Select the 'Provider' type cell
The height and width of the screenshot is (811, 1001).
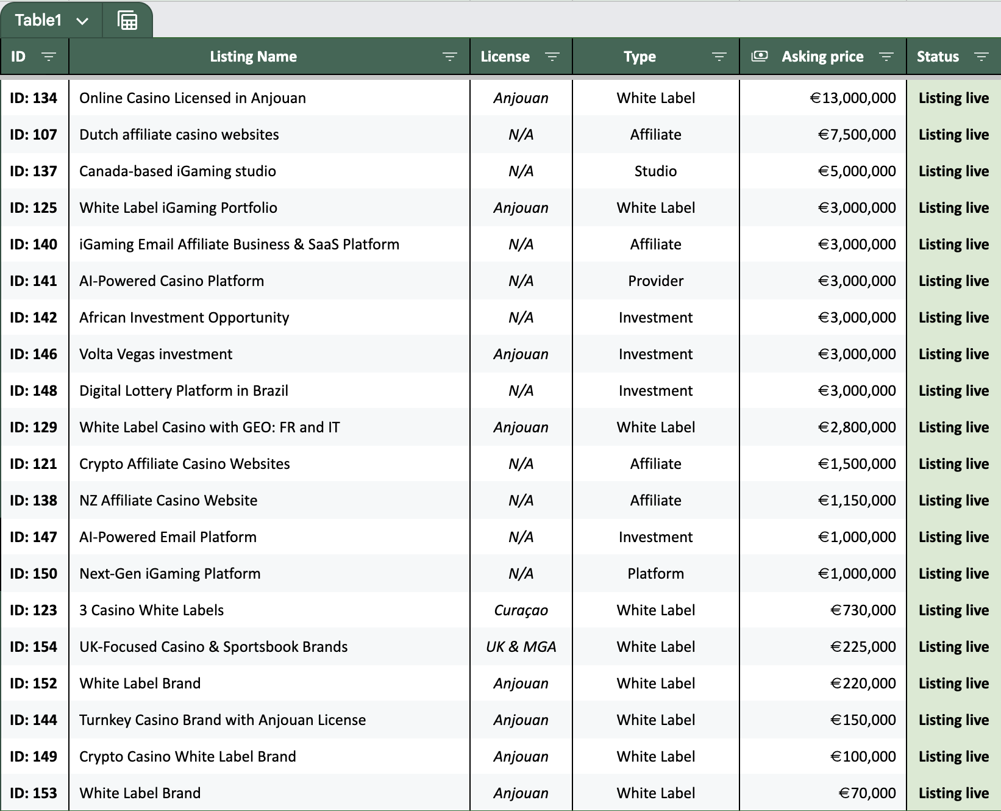pos(656,281)
